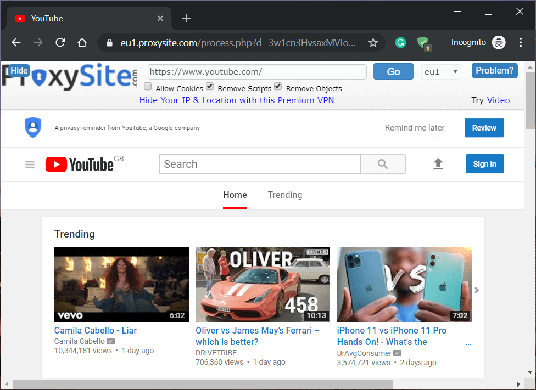This screenshot has width=536, height=390.
Task: Open the green shield extension icon
Action: tap(424, 43)
